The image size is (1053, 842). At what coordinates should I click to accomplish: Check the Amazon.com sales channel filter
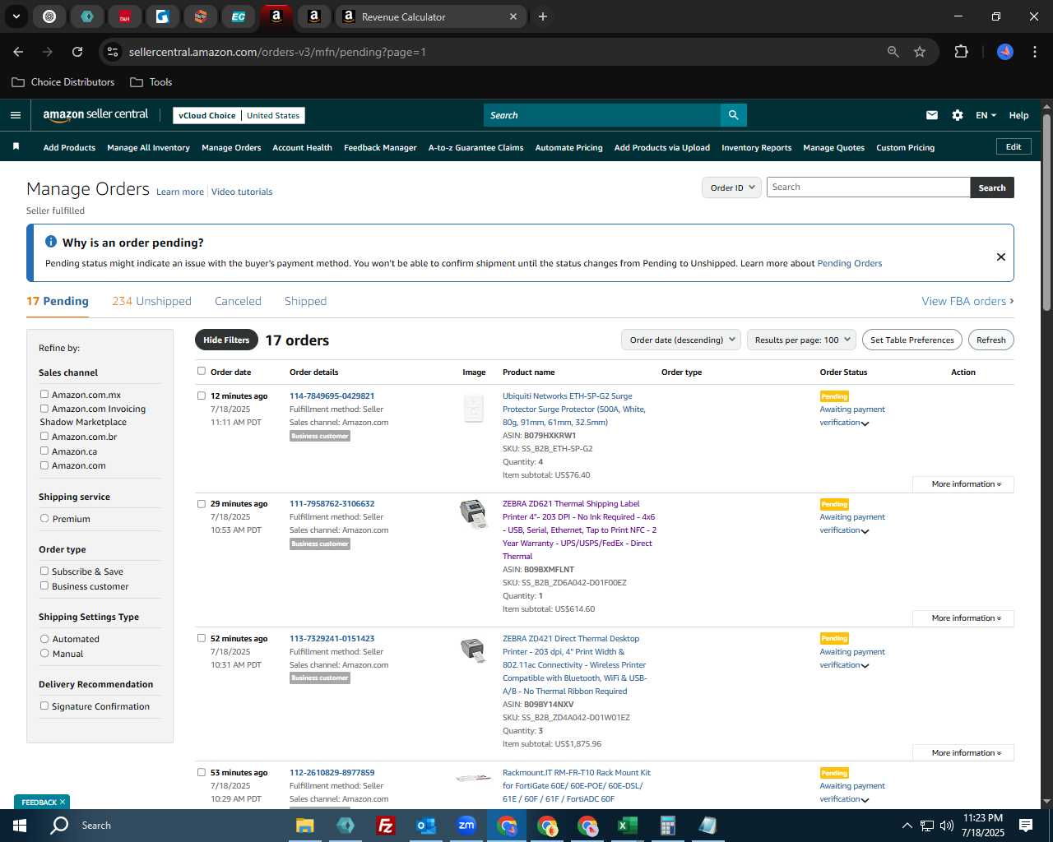pos(44,465)
